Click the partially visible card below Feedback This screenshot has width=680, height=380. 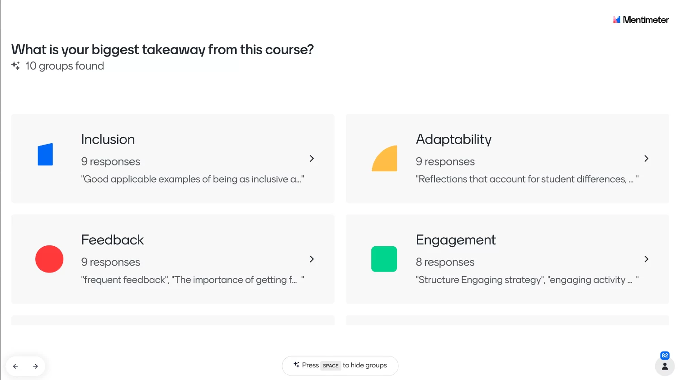coord(173,320)
